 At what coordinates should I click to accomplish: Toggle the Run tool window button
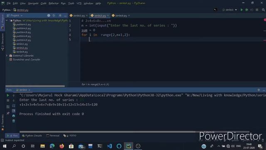click(x=12, y=135)
